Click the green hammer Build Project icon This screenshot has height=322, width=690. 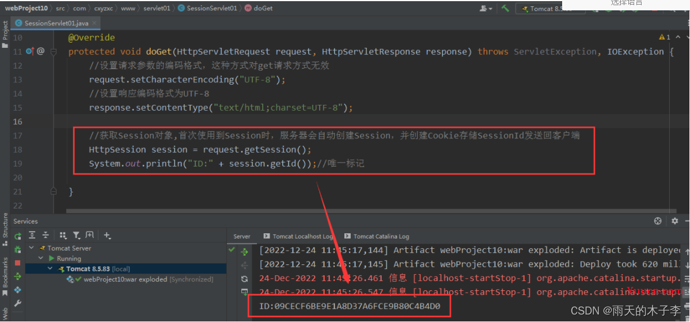pos(505,9)
